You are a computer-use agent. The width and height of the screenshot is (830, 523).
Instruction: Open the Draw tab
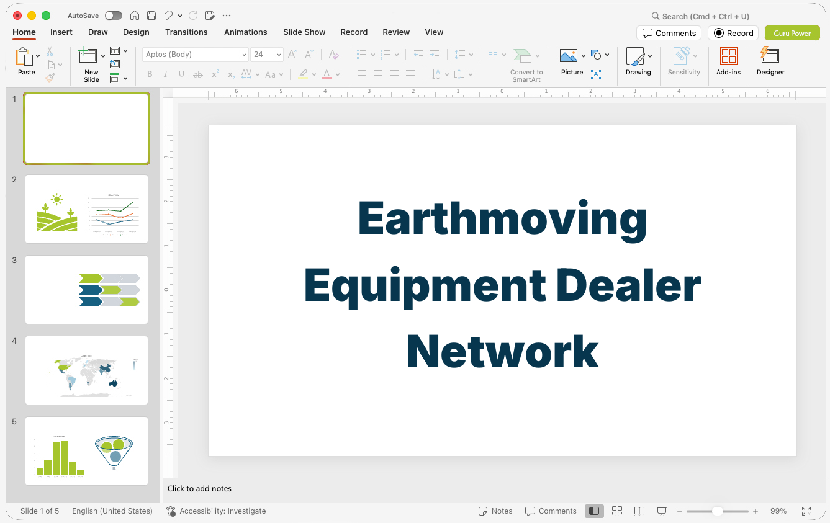click(97, 32)
